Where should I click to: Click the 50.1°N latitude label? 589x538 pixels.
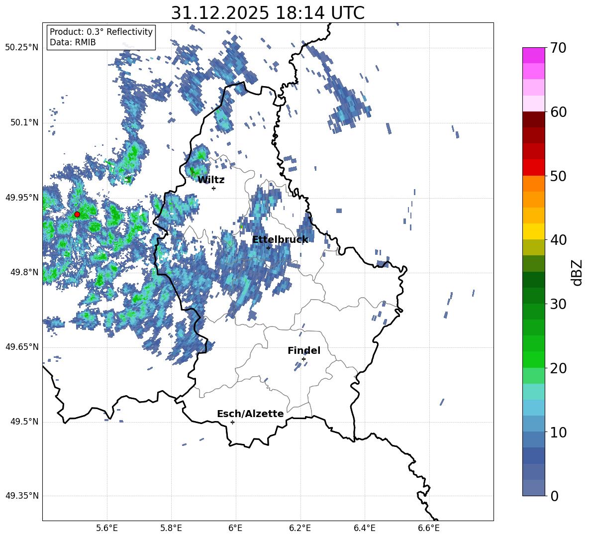tap(24, 123)
